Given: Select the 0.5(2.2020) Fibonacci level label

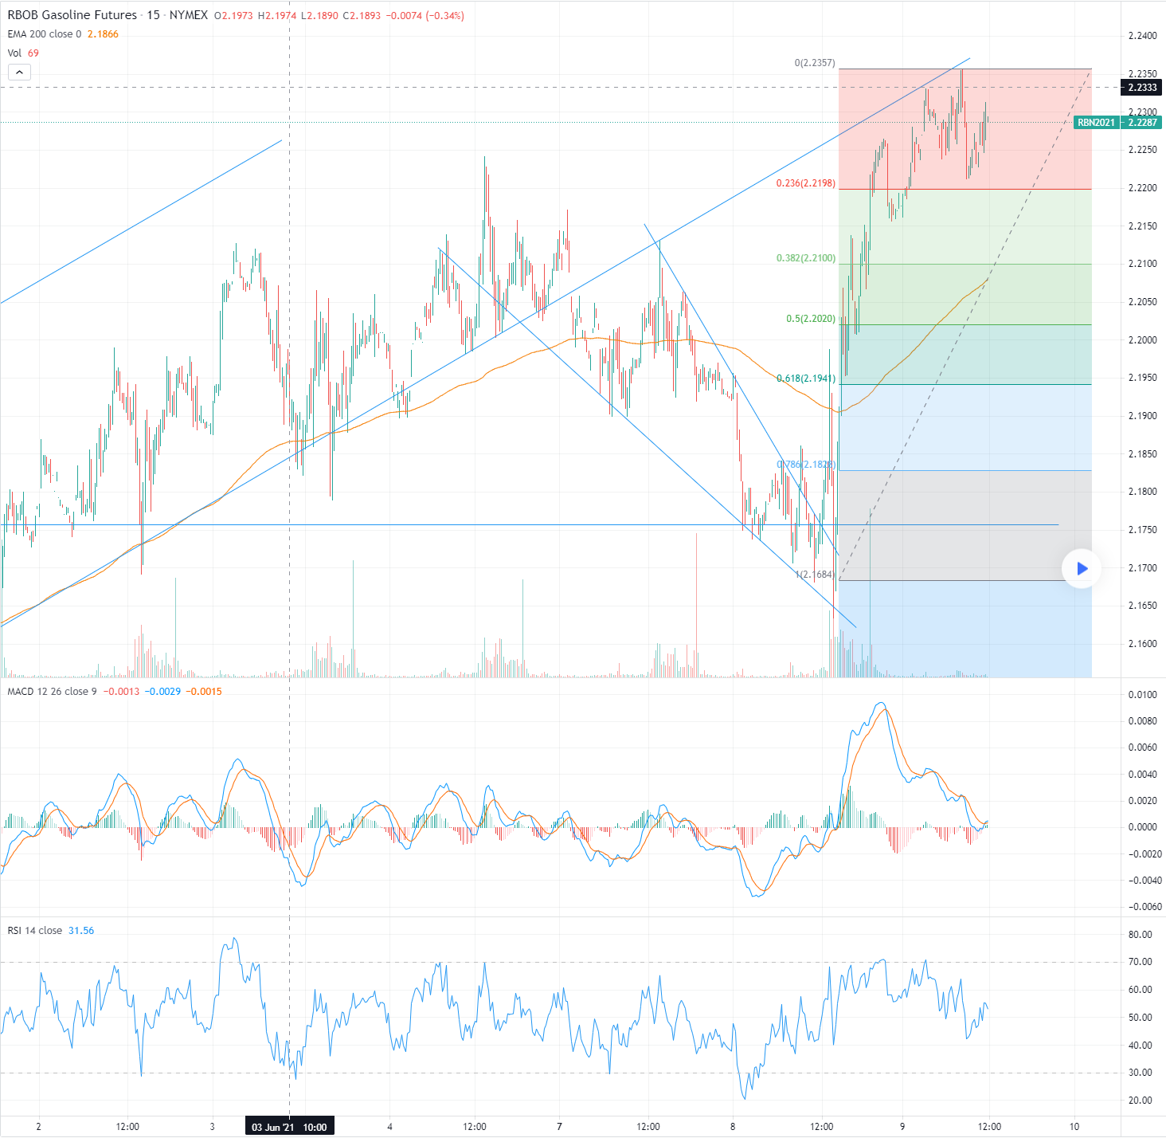Looking at the screenshot, I should click(810, 319).
